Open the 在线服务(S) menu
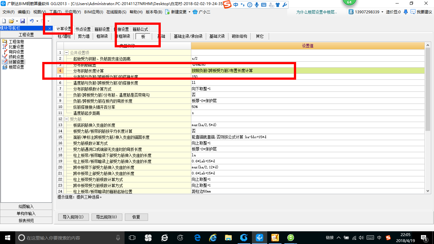 117,12
